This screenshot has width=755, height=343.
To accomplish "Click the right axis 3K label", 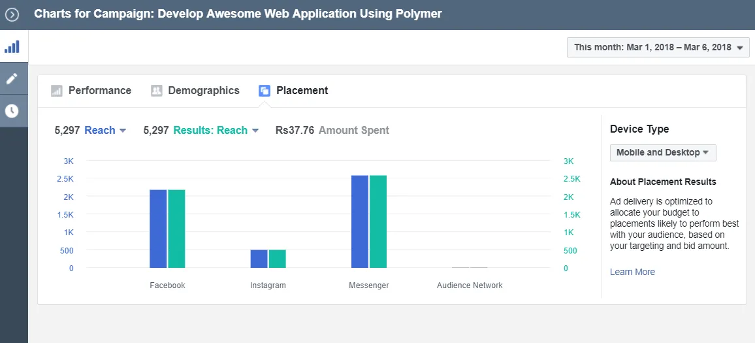I will point(569,161).
